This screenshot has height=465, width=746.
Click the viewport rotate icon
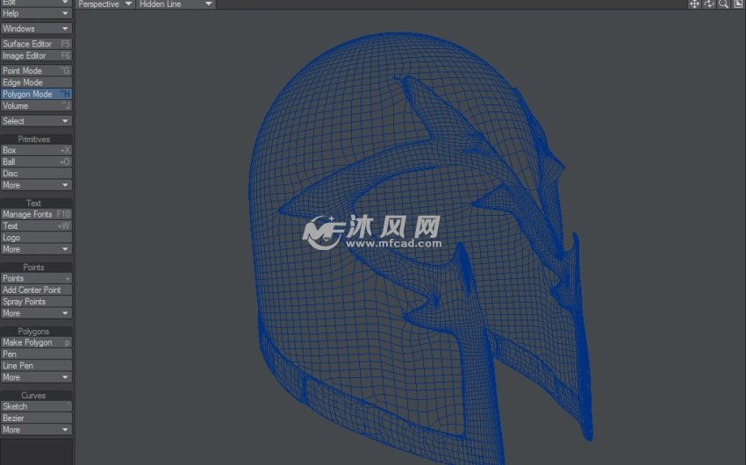[x=709, y=4]
